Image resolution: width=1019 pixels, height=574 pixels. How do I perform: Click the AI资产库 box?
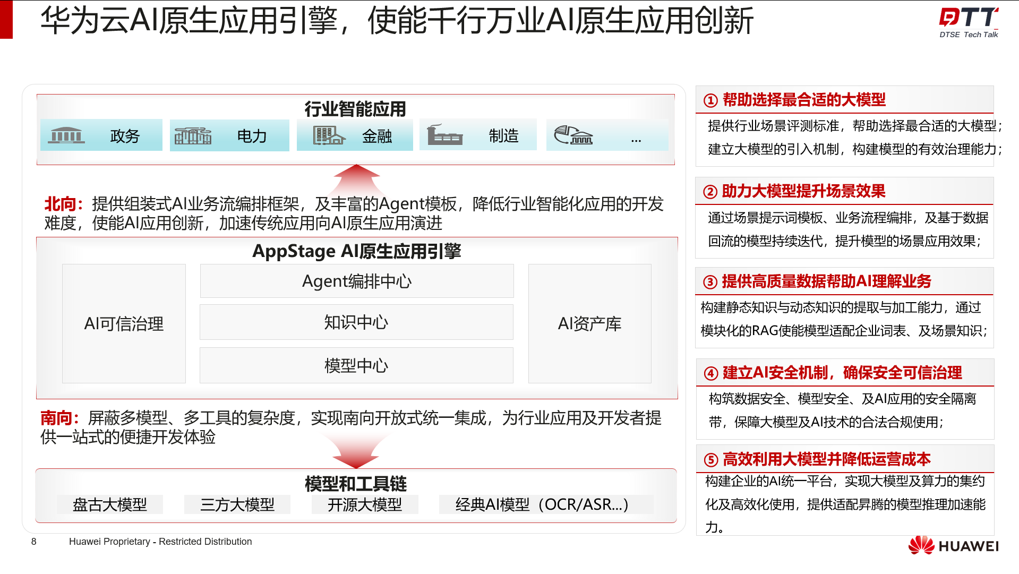pos(589,323)
